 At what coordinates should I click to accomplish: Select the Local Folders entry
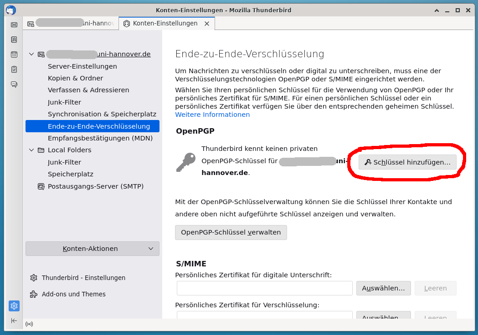click(x=70, y=150)
